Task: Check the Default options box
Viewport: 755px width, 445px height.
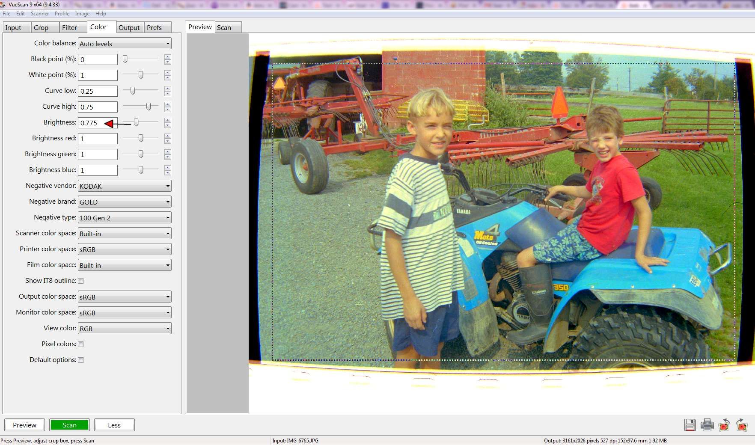Action: pyautogui.click(x=81, y=360)
